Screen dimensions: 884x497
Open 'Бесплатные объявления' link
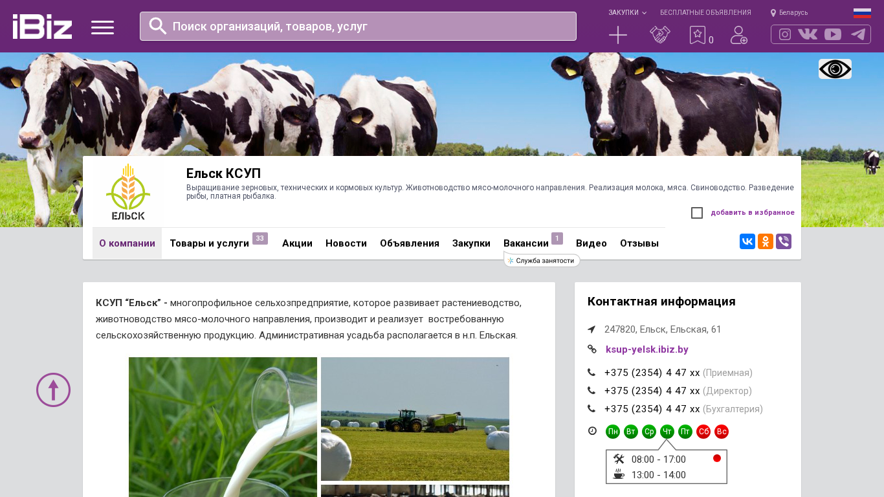tap(705, 13)
